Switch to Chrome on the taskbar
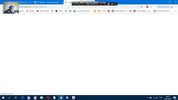178x100 pixels. [61, 97]
